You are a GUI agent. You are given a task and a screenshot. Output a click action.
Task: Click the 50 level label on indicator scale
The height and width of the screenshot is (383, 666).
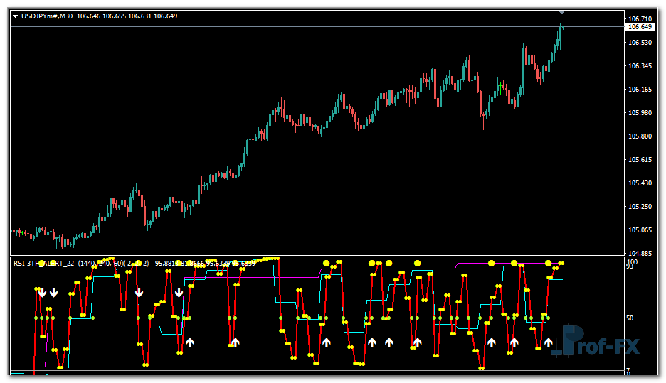630,318
